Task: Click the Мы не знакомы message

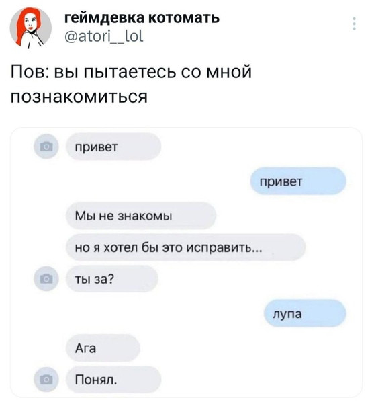Action: pos(141,216)
